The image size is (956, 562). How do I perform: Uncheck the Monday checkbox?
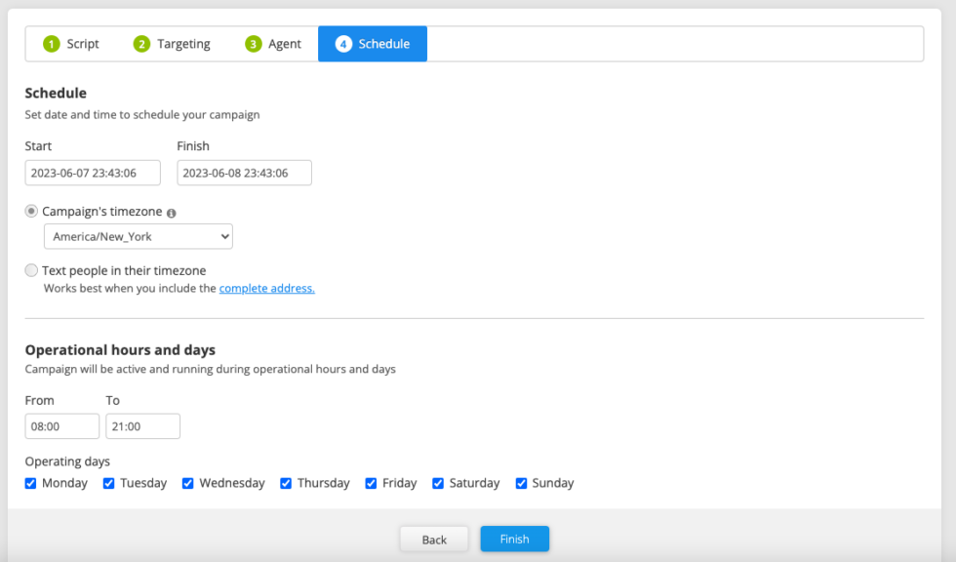[31, 483]
